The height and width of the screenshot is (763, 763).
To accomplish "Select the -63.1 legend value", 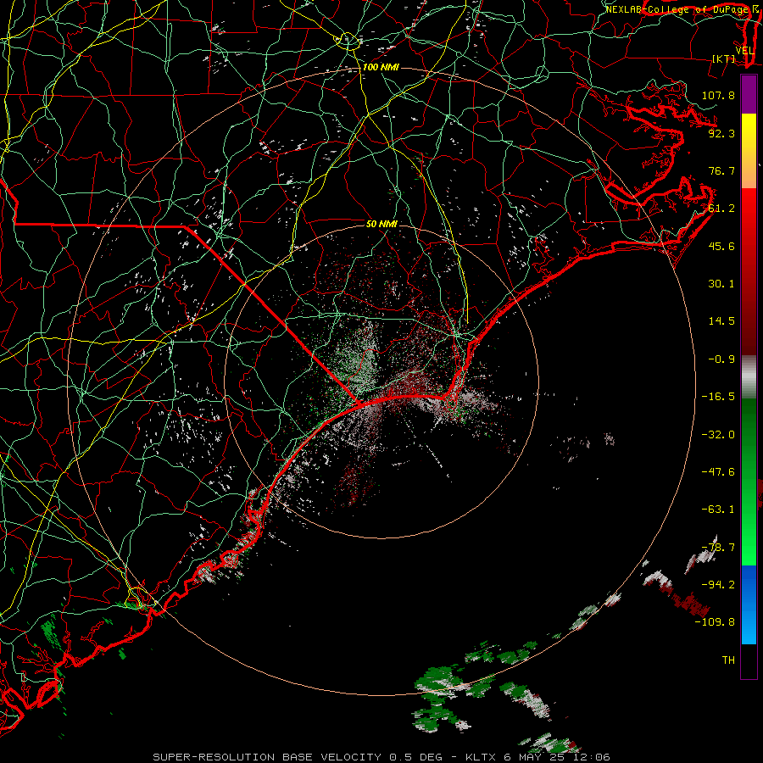I will tap(718, 510).
